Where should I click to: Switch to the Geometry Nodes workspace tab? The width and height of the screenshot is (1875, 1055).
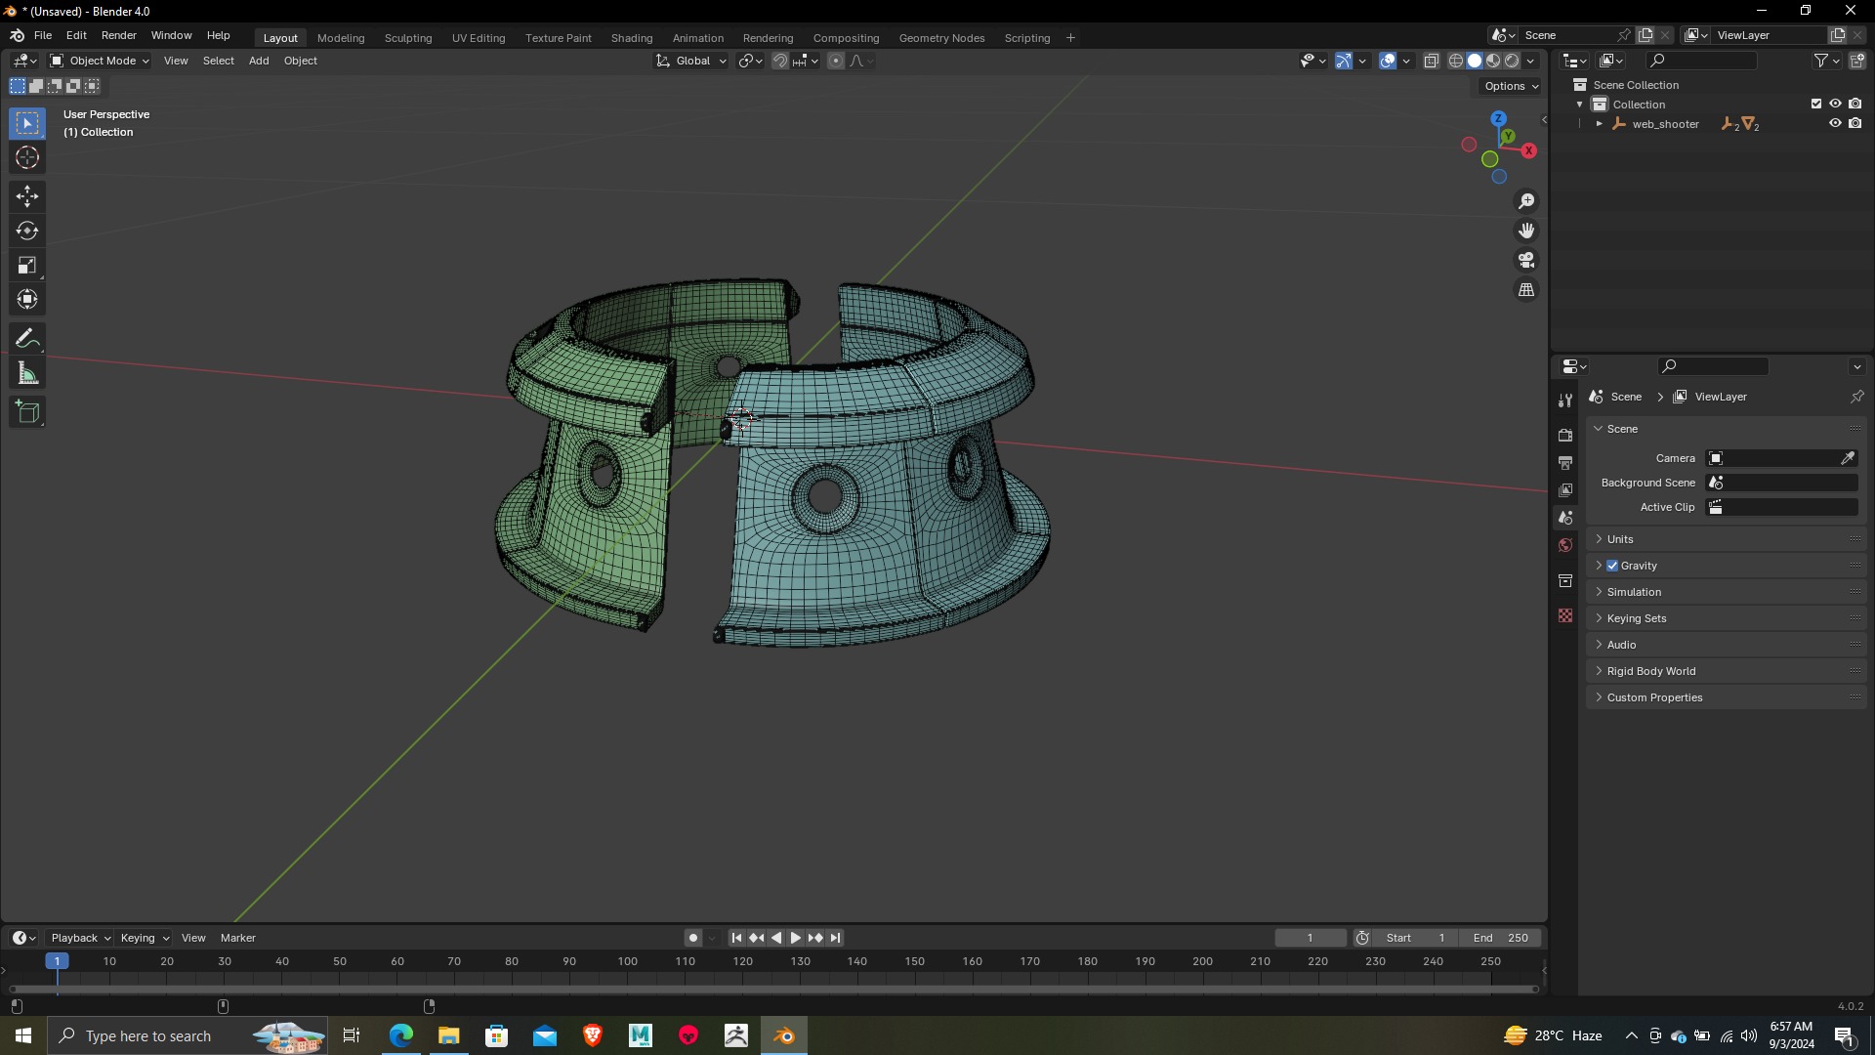tap(941, 38)
